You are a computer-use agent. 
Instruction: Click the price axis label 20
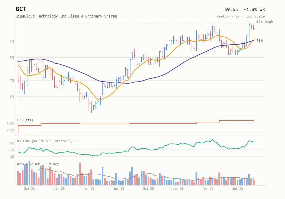click(x=12, y=81)
